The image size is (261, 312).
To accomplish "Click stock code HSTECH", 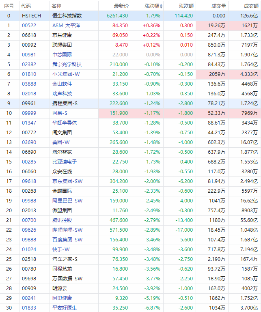I will click(31, 16).
